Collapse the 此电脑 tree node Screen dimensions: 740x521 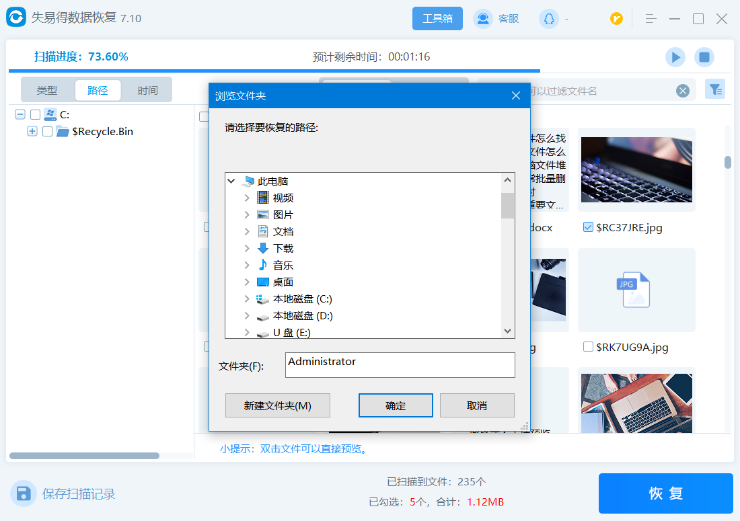click(x=231, y=182)
